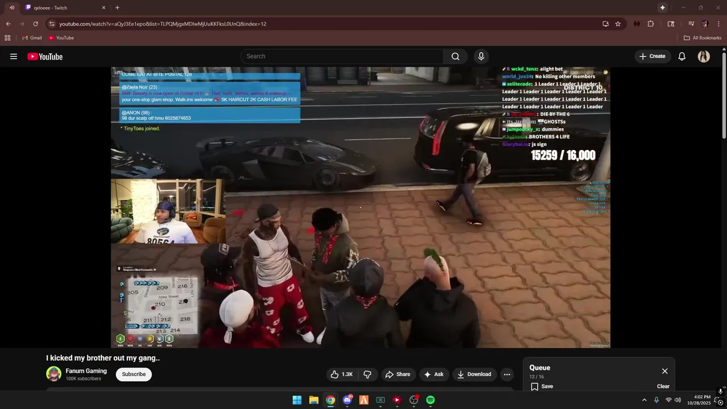727x409 pixels.
Task: Click the address bar URL
Action: point(163,24)
